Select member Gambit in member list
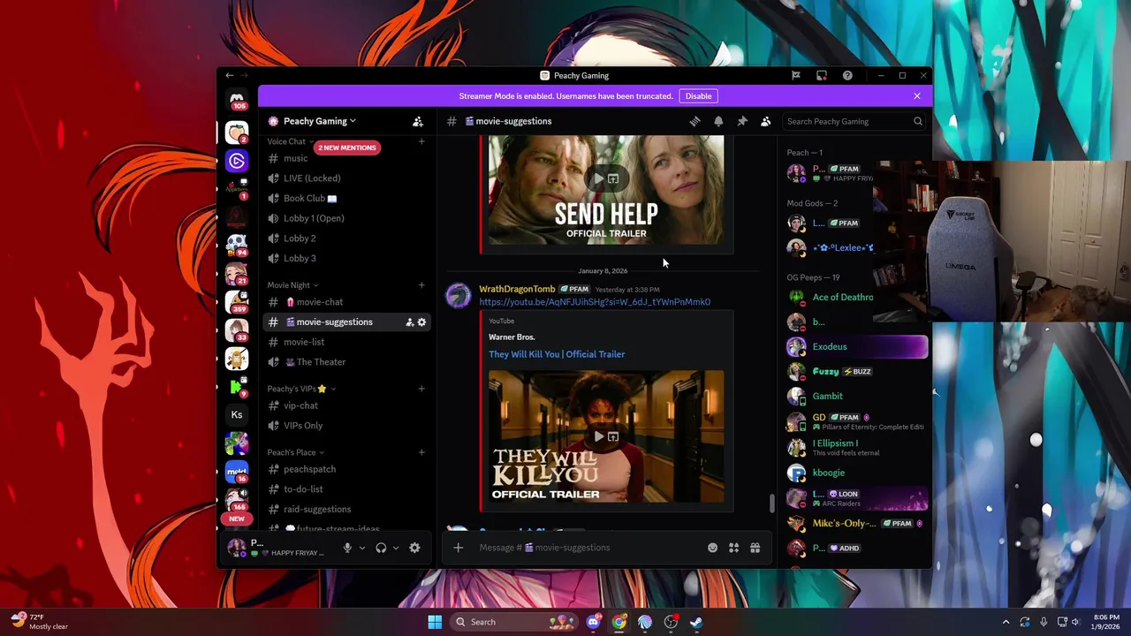 click(x=857, y=397)
